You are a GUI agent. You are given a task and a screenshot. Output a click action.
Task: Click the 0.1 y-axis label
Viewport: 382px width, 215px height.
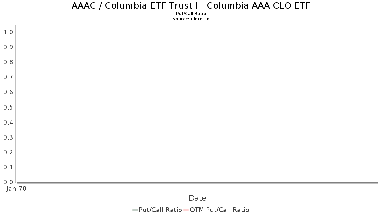8,167
